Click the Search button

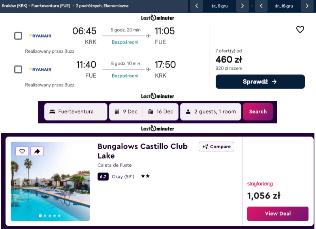coord(258,112)
